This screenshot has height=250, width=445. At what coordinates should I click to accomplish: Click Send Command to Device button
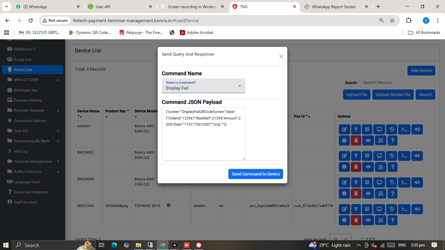[x=255, y=174]
